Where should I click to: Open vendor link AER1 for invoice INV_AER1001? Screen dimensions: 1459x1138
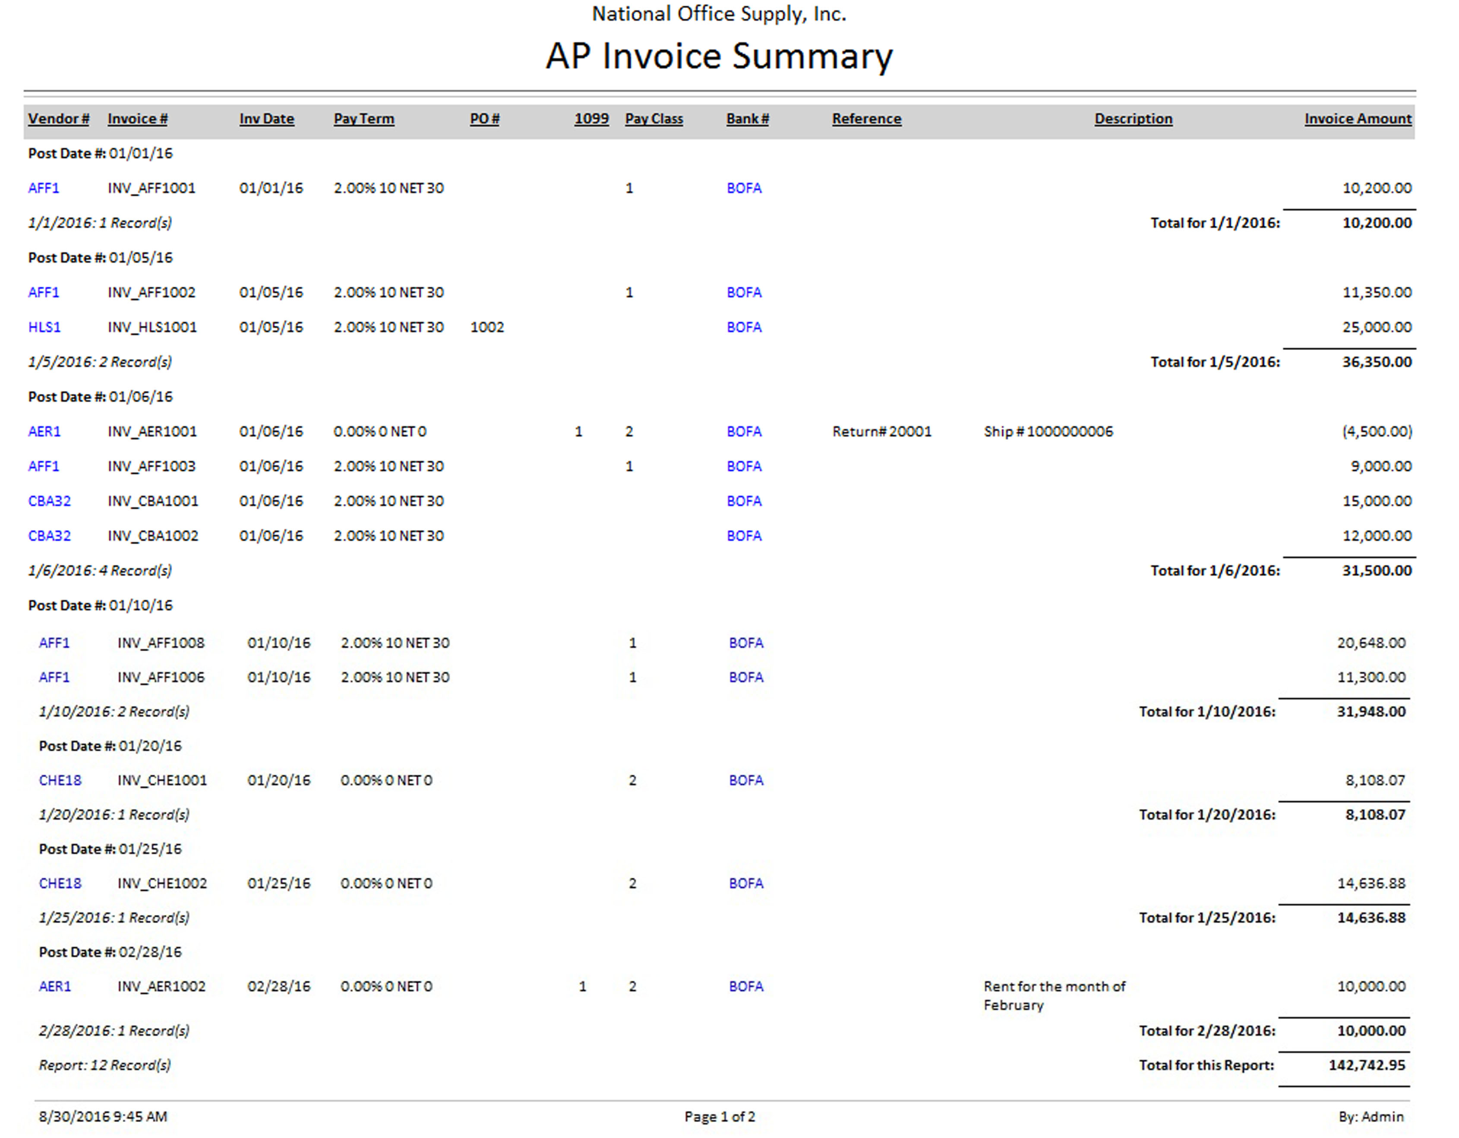(44, 432)
